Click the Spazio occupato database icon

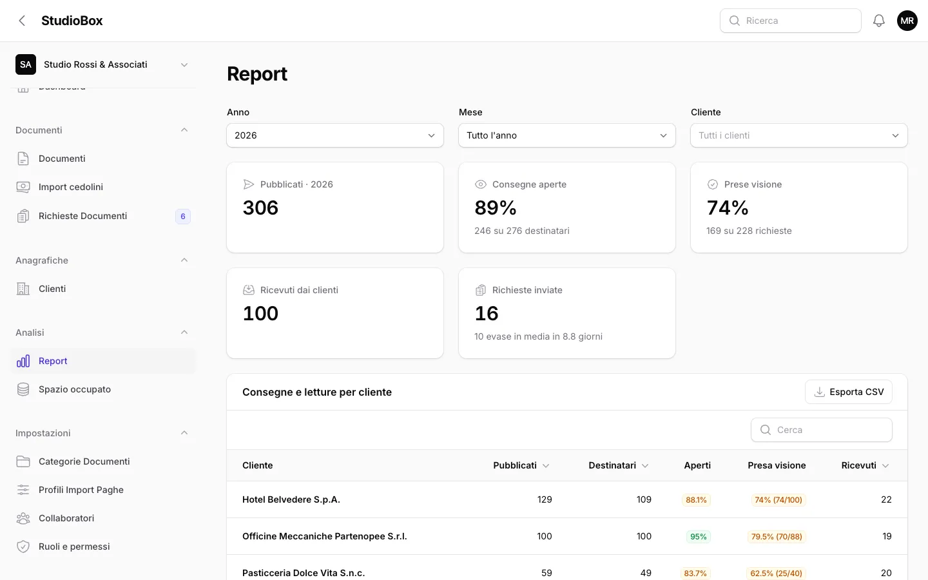pyautogui.click(x=23, y=389)
